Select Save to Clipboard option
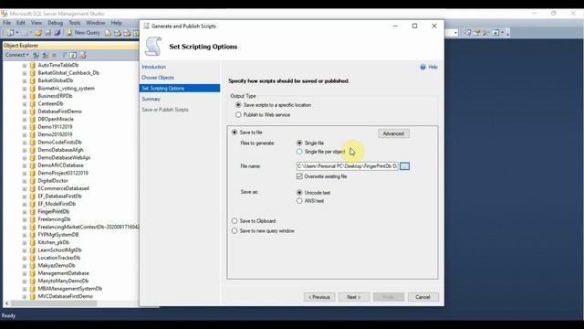The width and height of the screenshot is (584, 329). pyautogui.click(x=235, y=221)
